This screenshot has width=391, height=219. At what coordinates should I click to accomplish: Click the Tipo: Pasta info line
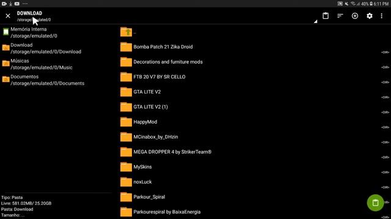12,198
